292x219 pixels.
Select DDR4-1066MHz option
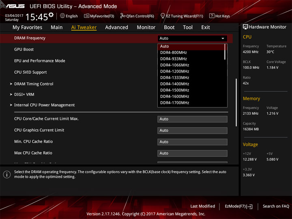(x=191, y=65)
